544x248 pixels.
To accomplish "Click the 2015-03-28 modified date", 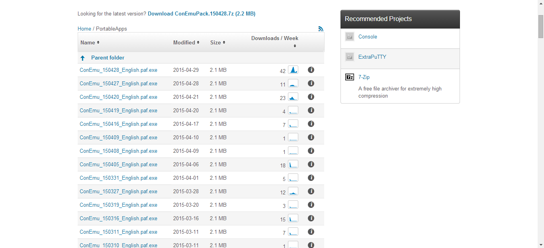I will pyautogui.click(x=186, y=192).
